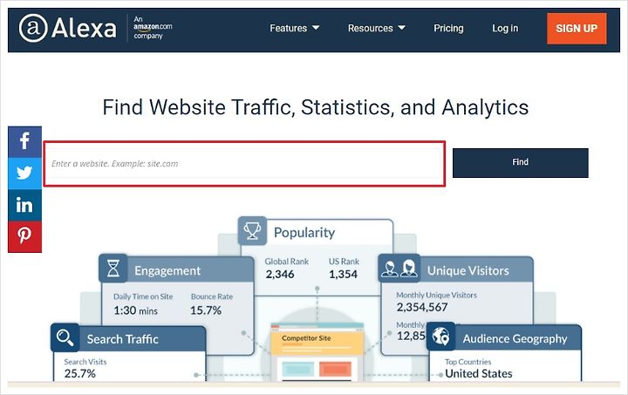Click the 'Monthly Unique Visitors' label
This screenshot has height=395, width=628.
(x=437, y=295)
